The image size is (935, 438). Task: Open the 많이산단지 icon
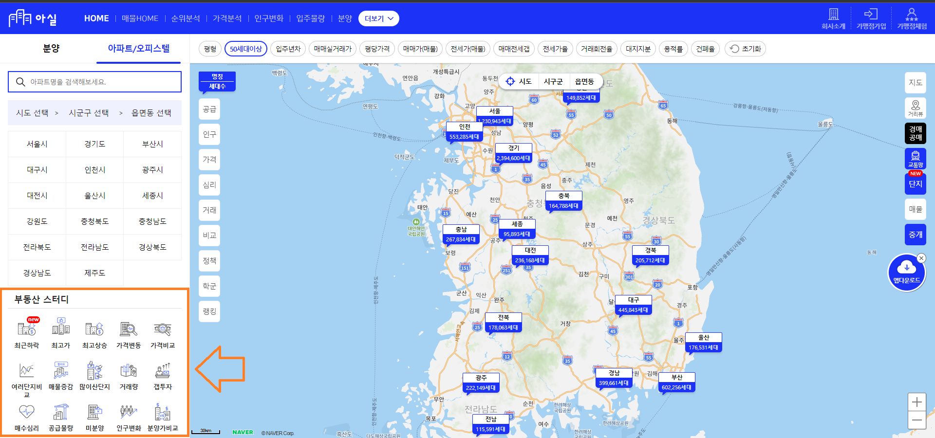pos(94,371)
